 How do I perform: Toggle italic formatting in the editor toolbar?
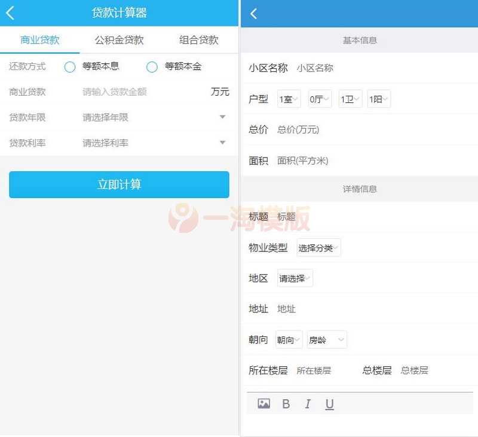pyautogui.click(x=308, y=403)
